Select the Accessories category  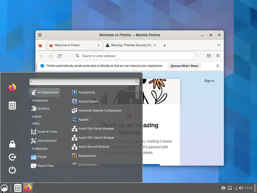(40, 101)
